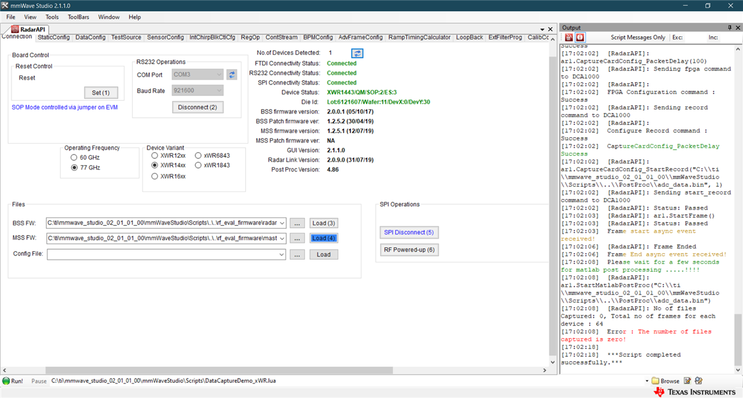The image size is (743, 398).
Task: Switch to the IntChirpBlkCtlCfg tab
Action: pyautogui.click(x=213, y=37)
